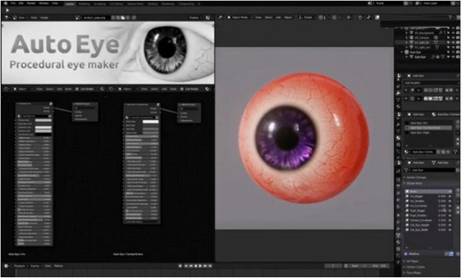The image size is (463, 278).
Task: Select the Auto Eye / Iris material slot
Action: tap(429, 123)
